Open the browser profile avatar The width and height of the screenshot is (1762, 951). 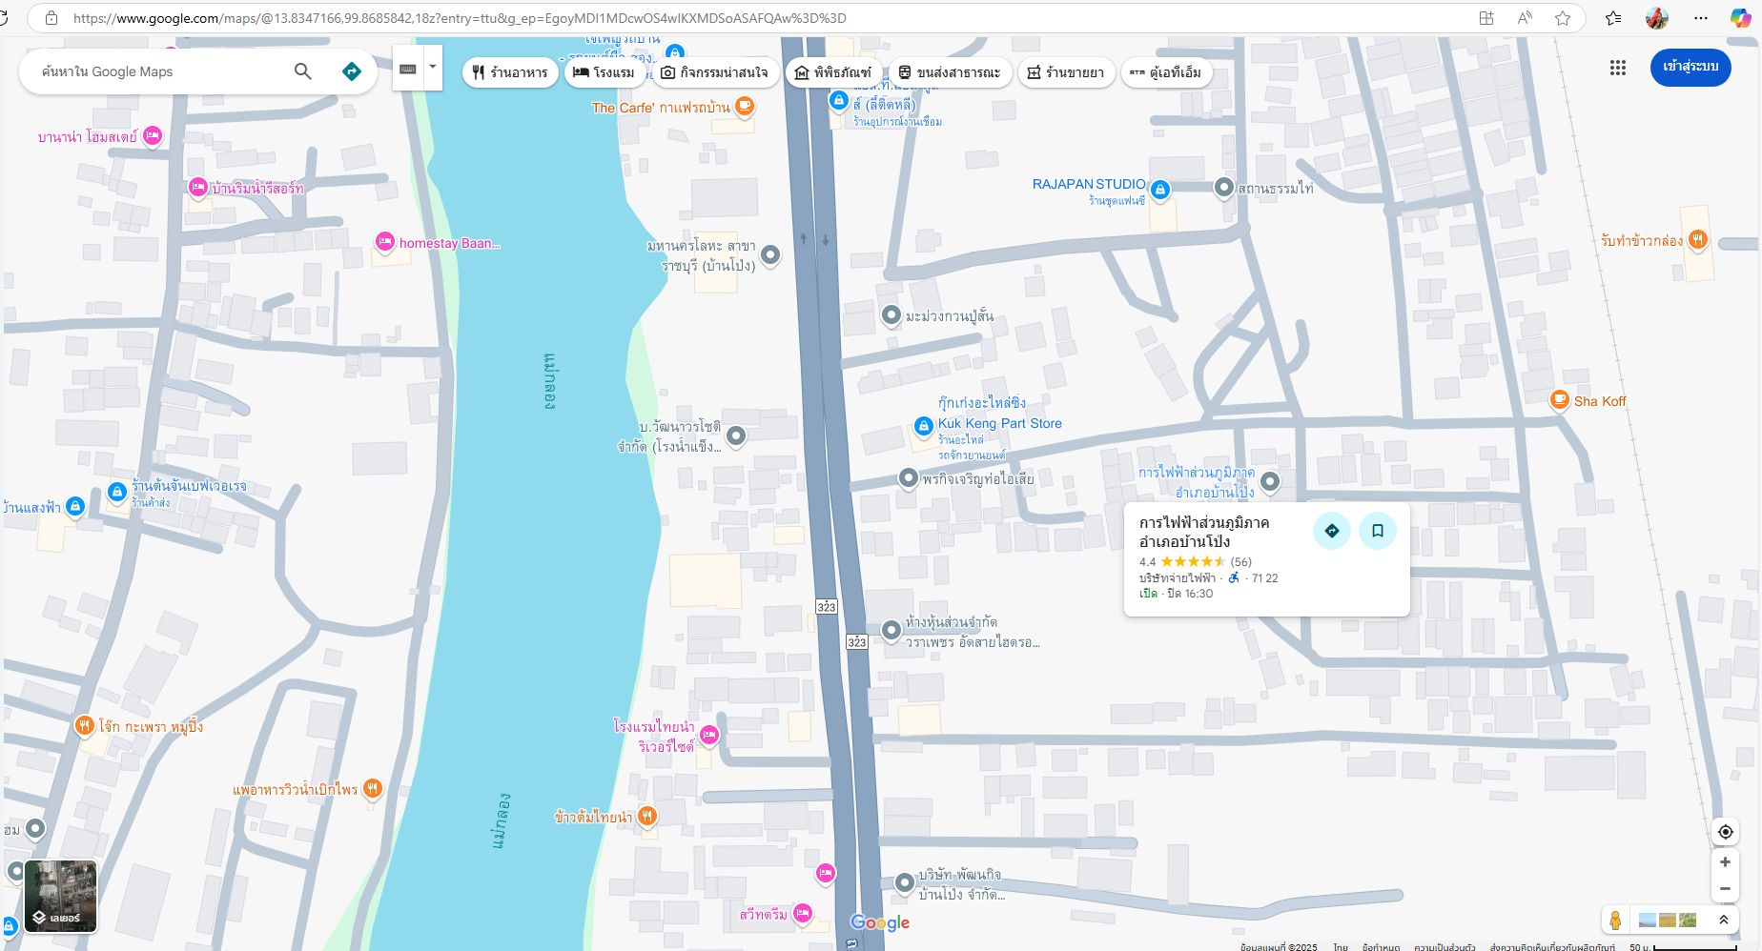click(1657, 18)
